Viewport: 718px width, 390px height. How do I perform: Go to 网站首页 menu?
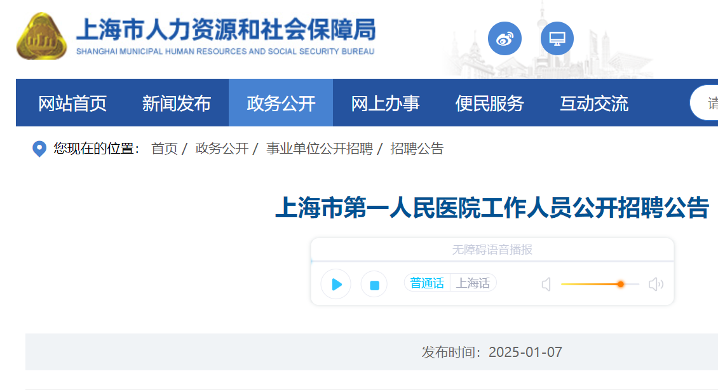(72, 104)
